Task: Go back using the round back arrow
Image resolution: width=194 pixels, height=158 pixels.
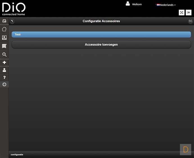Action: [x=12, y=21]
